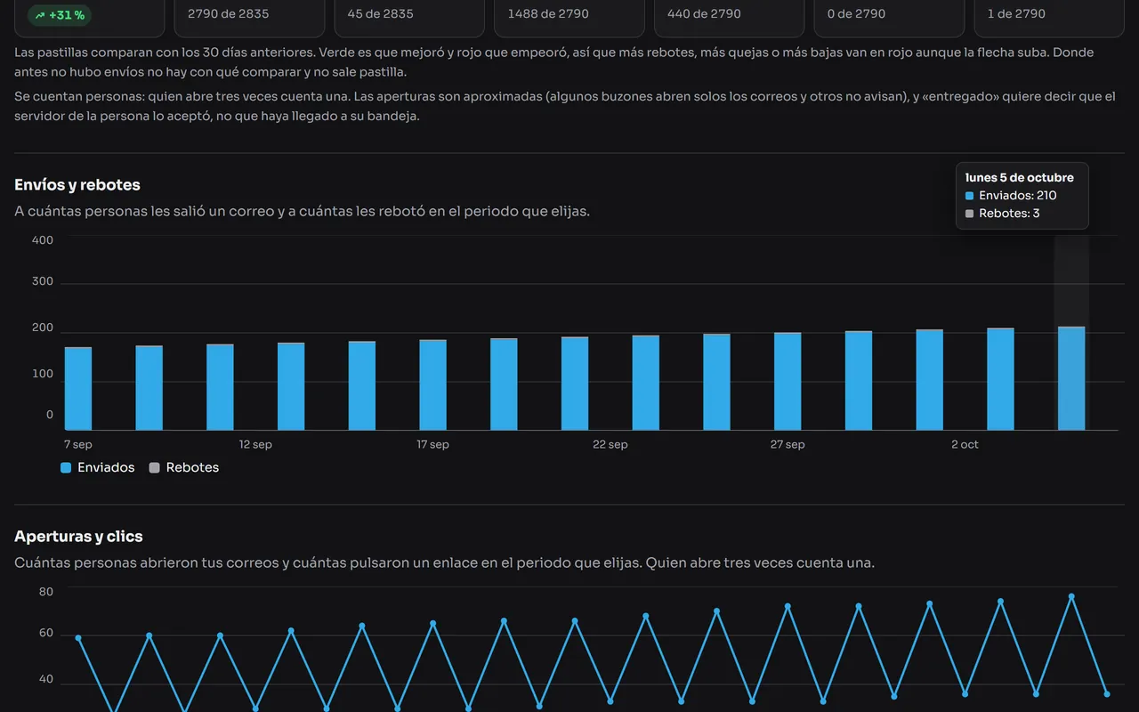This screenshot has height=712, width=1139.
Task: Select the bar above the 27 sep label
Action: point(788,382)
